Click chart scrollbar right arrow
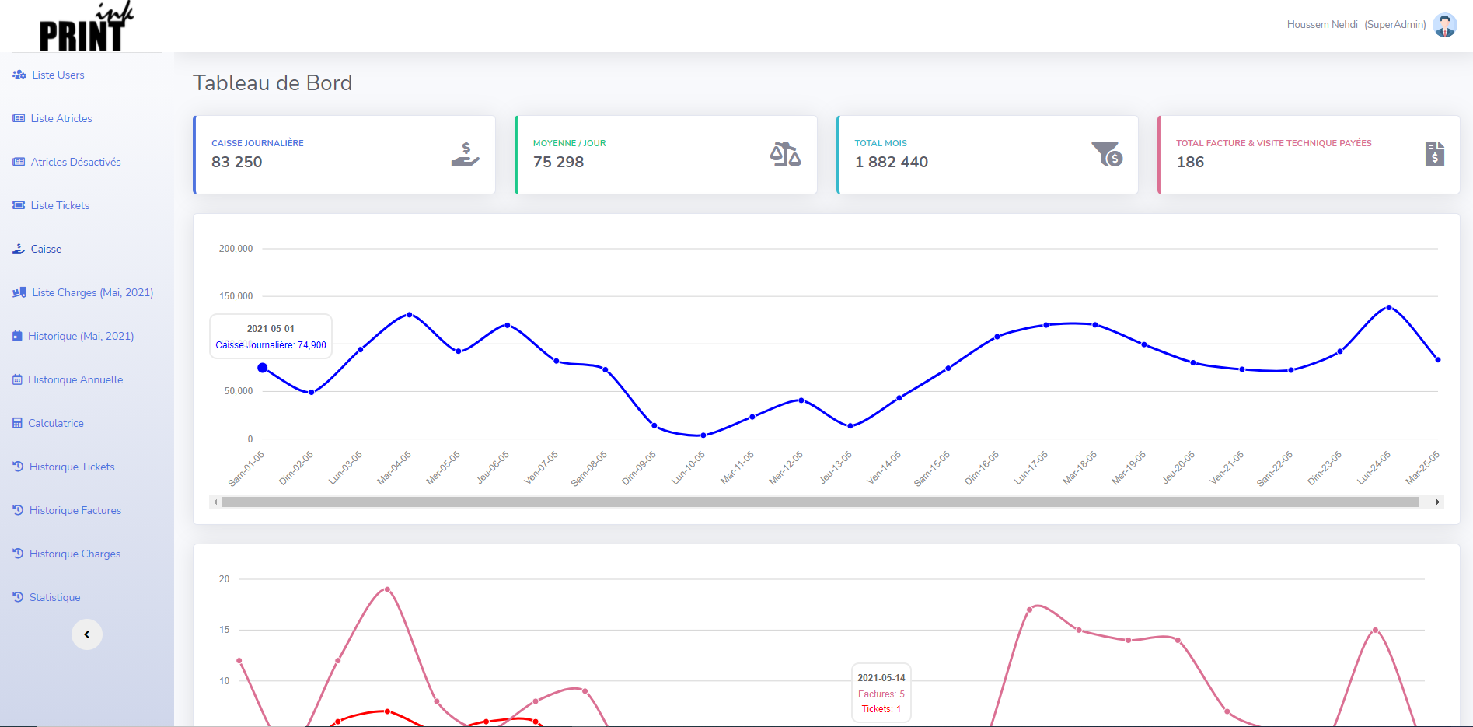The image size is (1473, 727). 1438,502
